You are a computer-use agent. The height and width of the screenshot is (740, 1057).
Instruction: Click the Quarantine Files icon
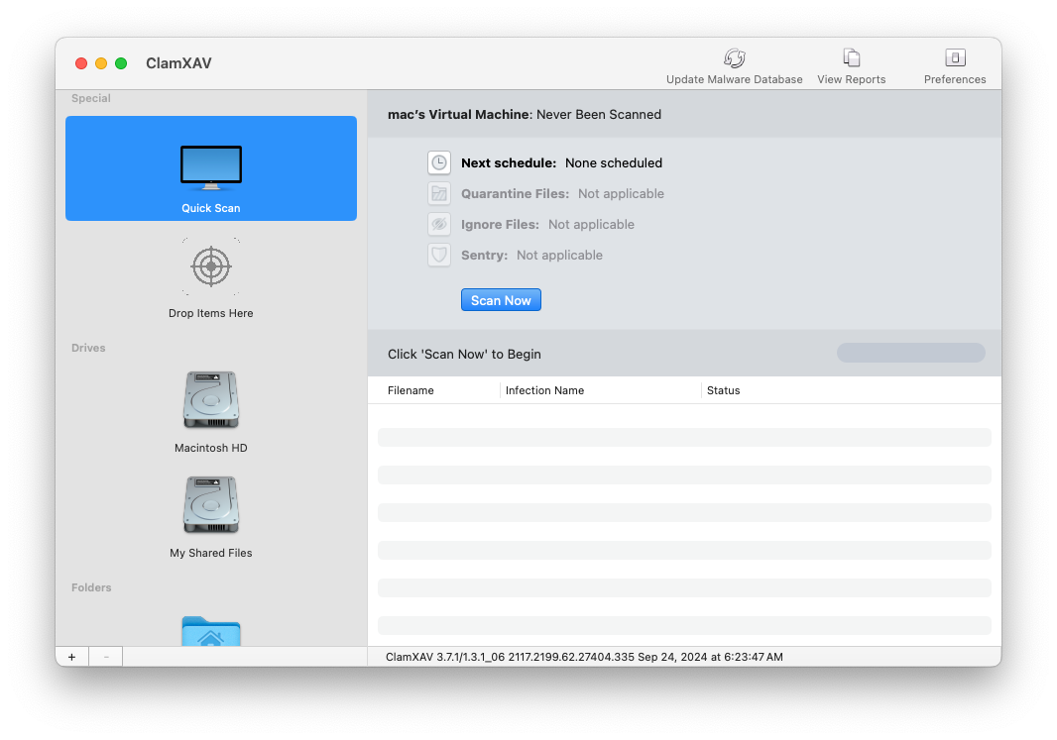pyautogui.click(x=439, y=194)
